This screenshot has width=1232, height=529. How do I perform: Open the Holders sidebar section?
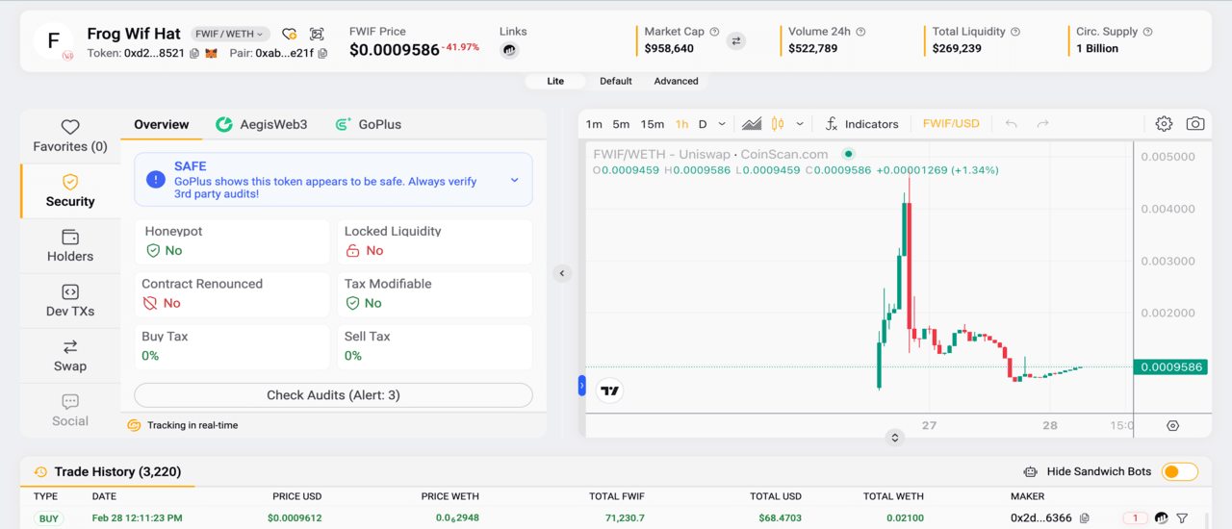pyautogui.click(x=70, y=246)
